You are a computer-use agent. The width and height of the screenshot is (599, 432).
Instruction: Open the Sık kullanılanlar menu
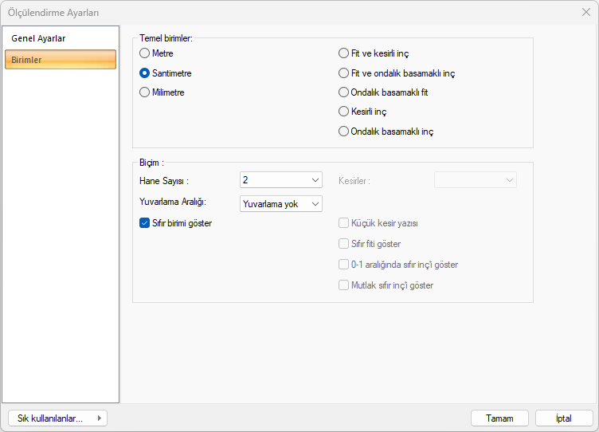(x=57, y=418)
